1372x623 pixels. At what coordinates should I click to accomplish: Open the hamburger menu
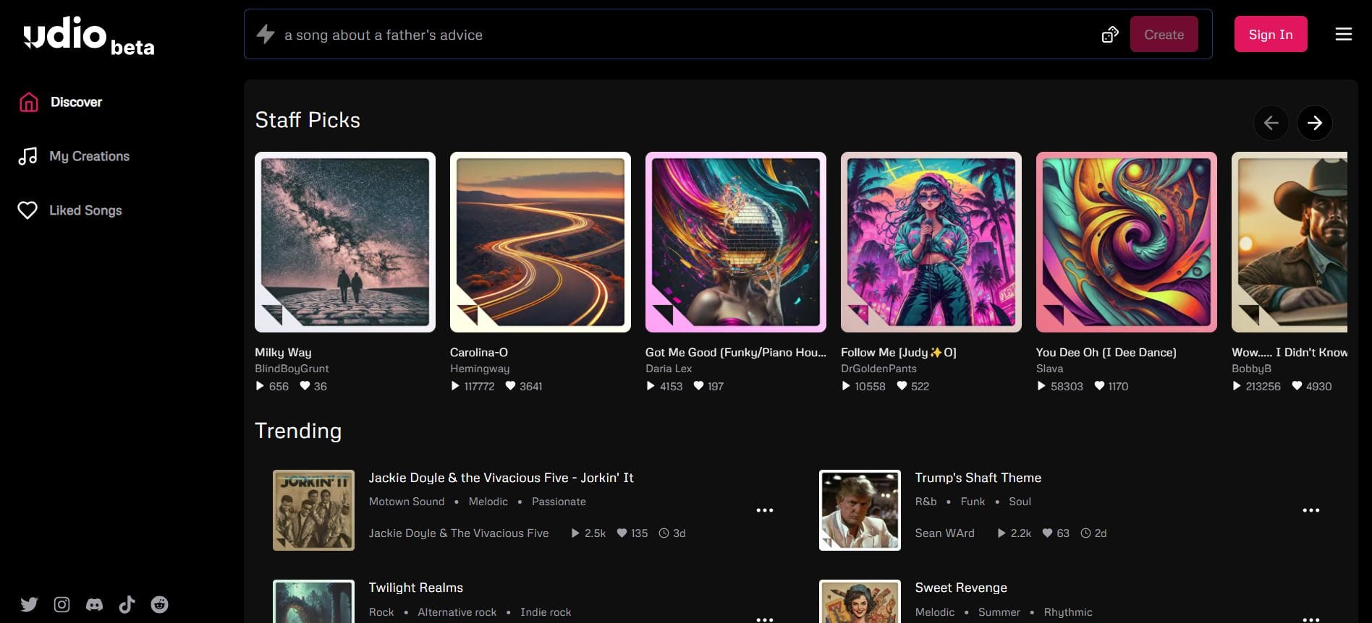click(x=1343, y=34)
